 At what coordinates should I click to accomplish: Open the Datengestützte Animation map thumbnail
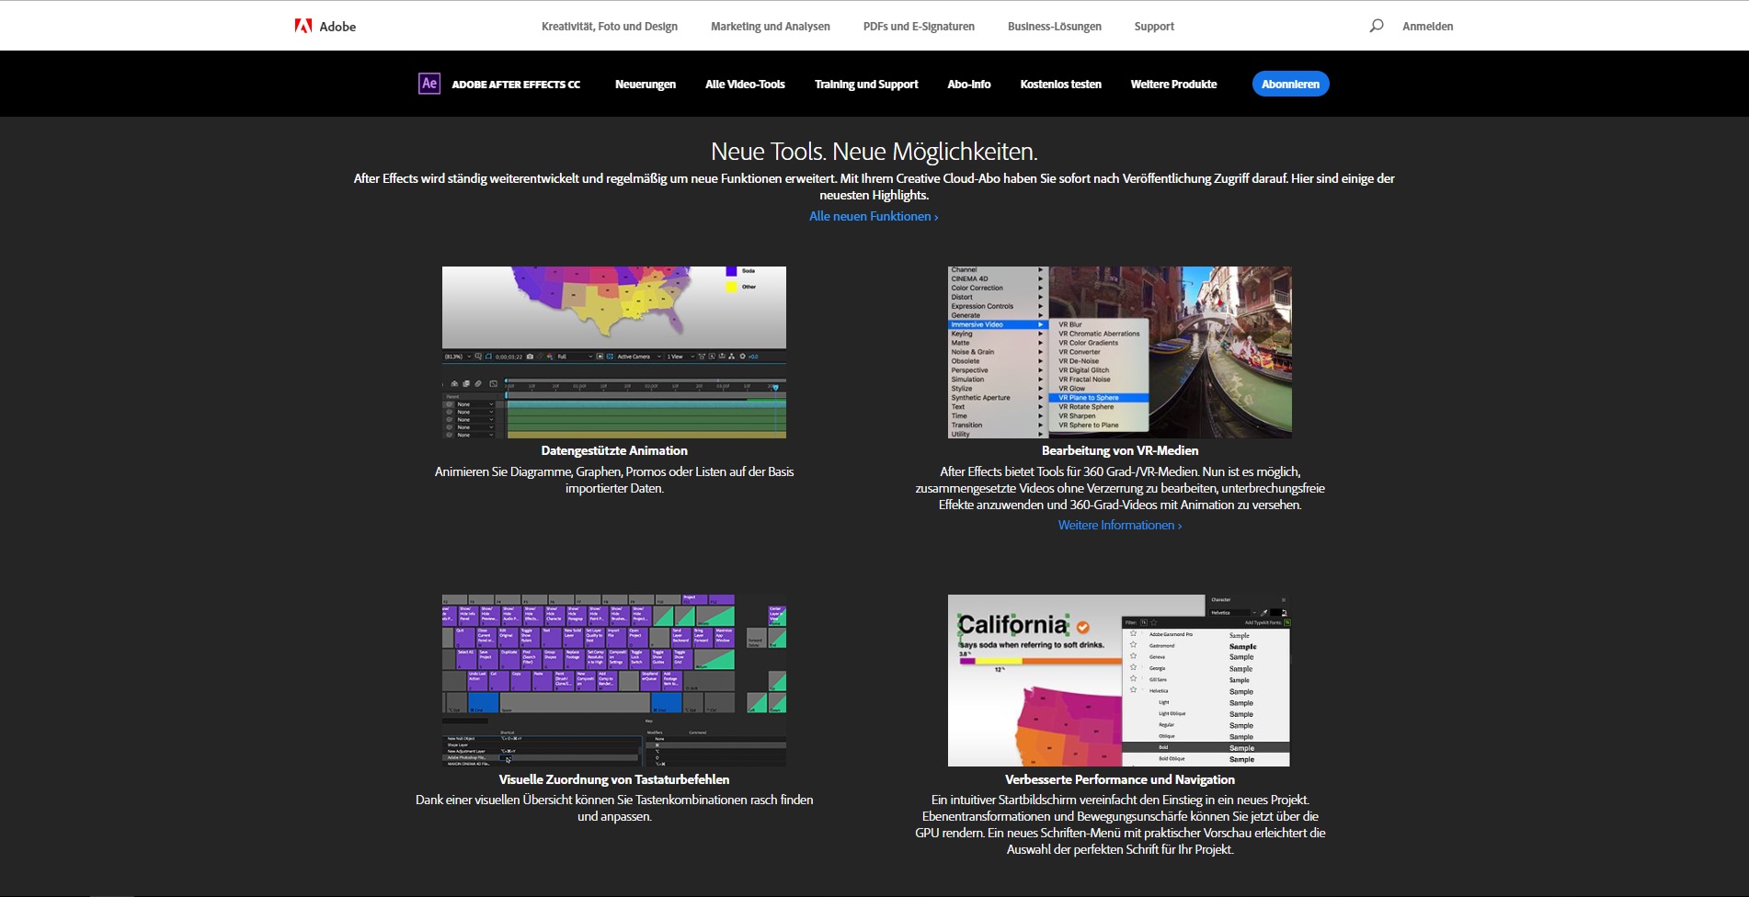(x=614, y=352)
